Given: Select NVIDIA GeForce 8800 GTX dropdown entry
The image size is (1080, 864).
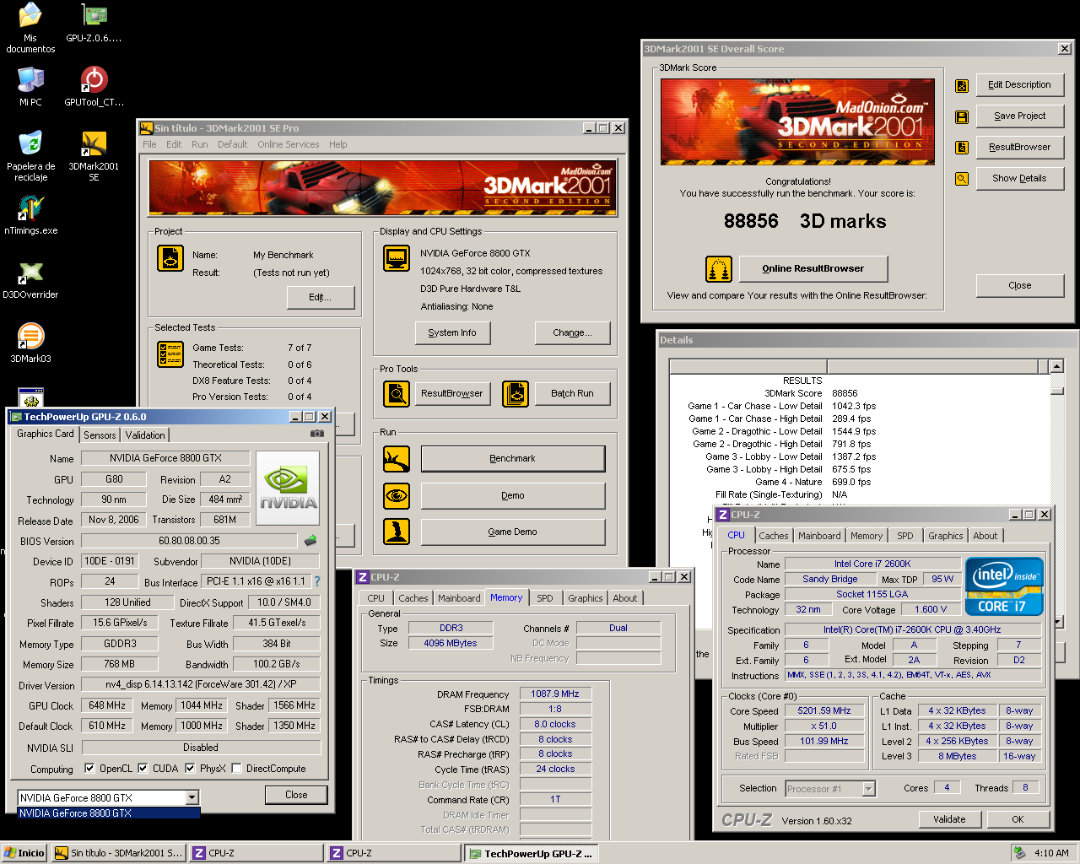Looking at the screenshot, I should point(109,813).
